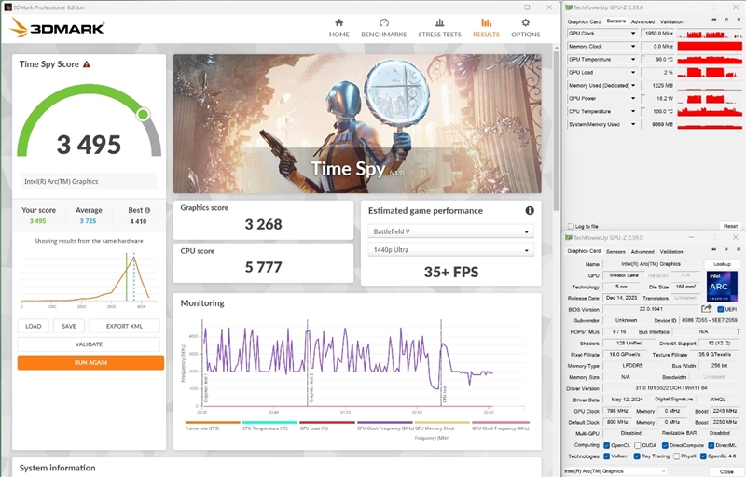
Task: Select the Results chart icon
Action: tap(486, 22)
